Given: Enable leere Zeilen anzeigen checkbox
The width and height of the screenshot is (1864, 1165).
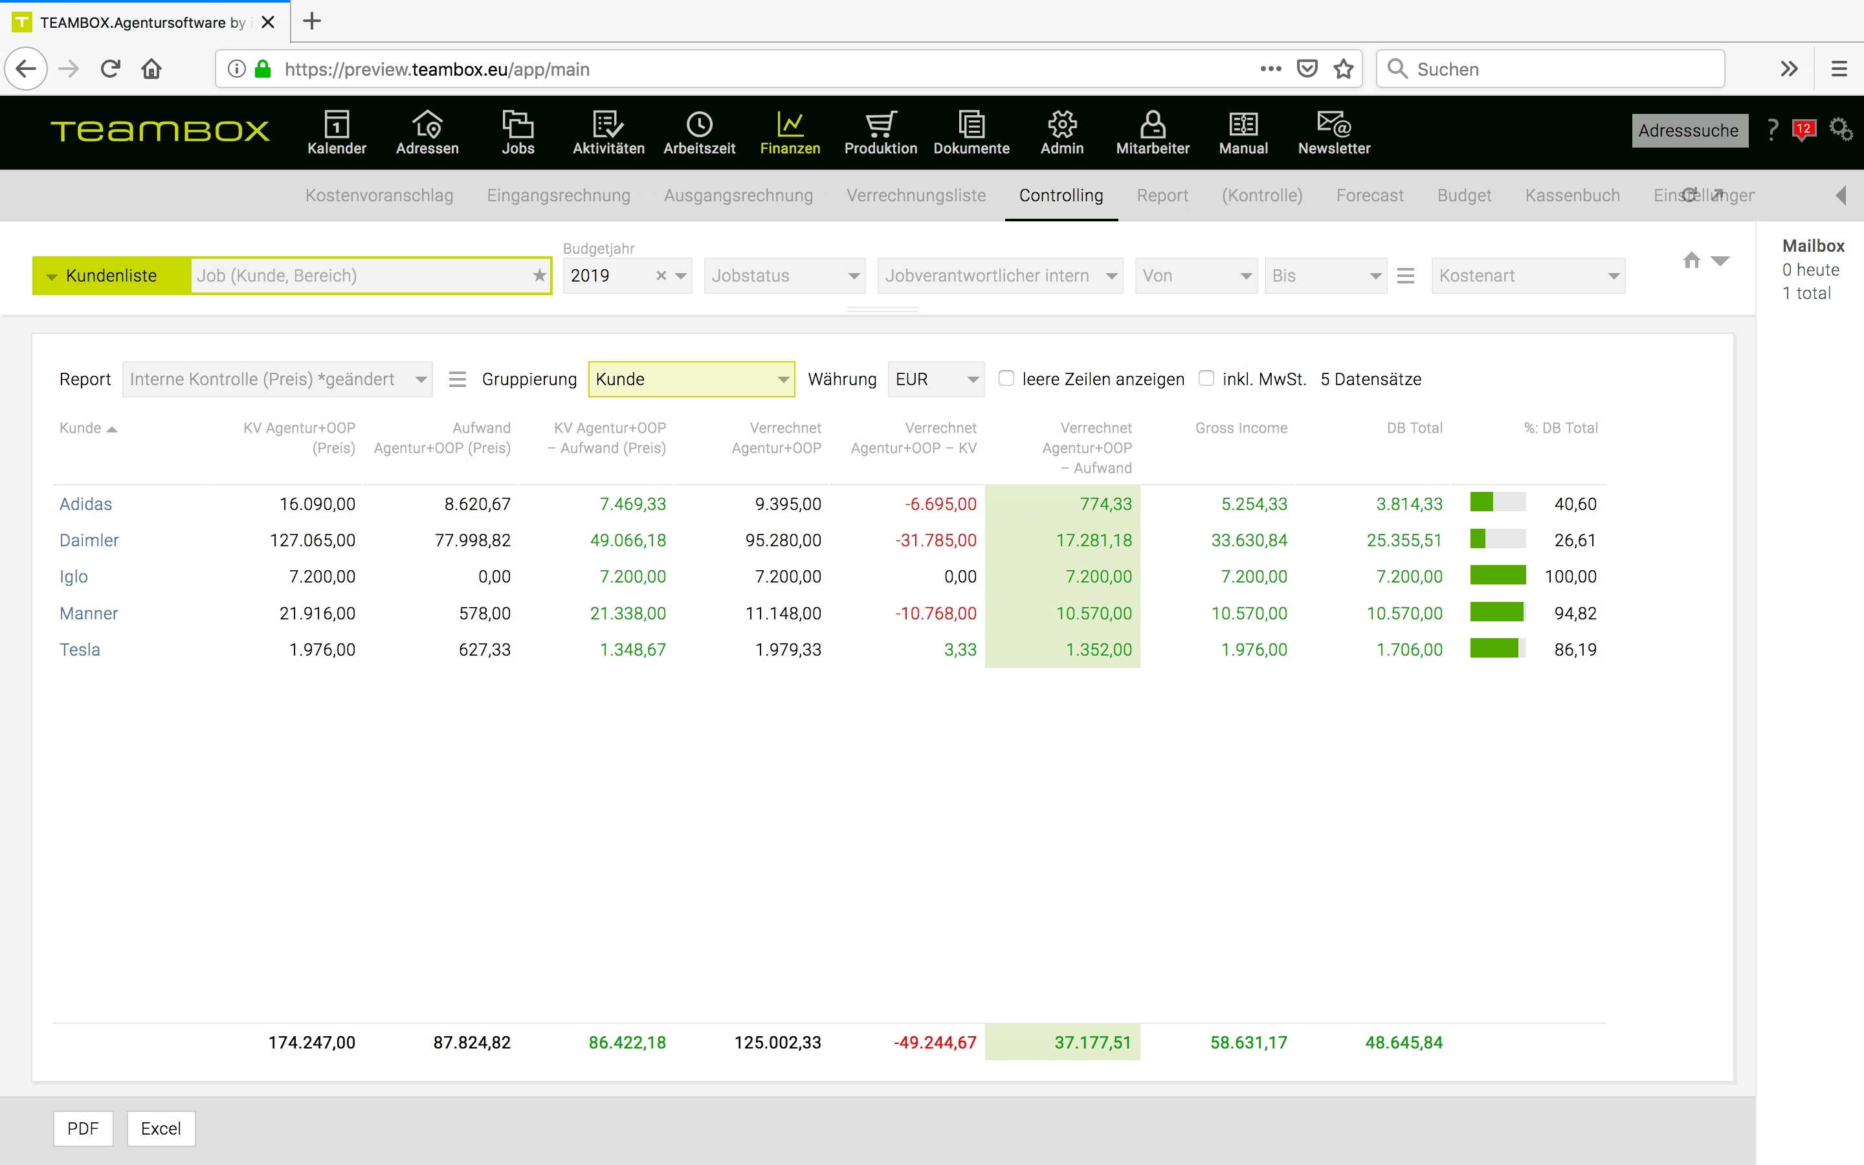Looking at the screenshot, I should click(1006, 379).
